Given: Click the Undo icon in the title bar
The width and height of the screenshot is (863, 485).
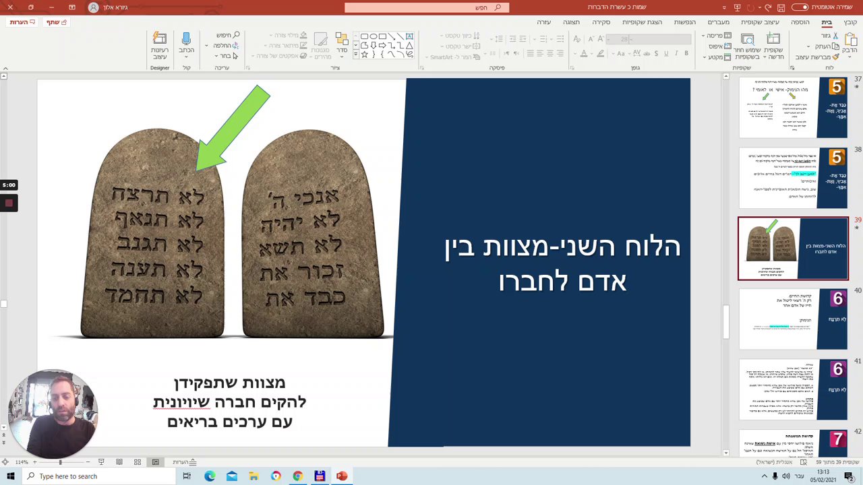Looking at the screenshot, I should (768, 7).
